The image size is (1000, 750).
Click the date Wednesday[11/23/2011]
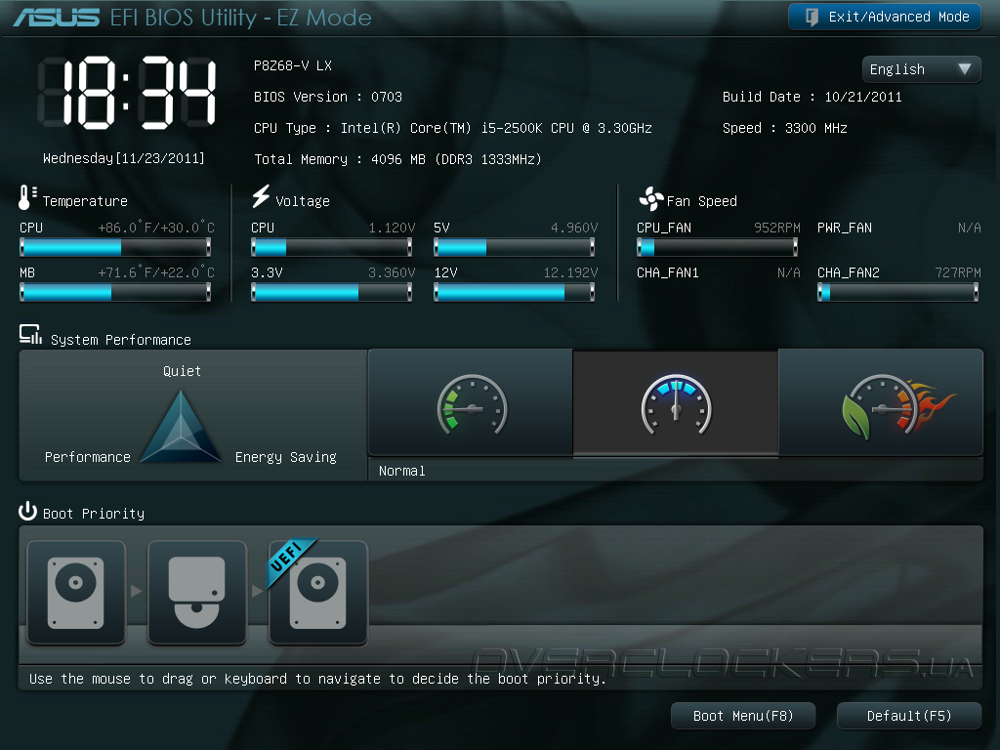click(124, 158)
